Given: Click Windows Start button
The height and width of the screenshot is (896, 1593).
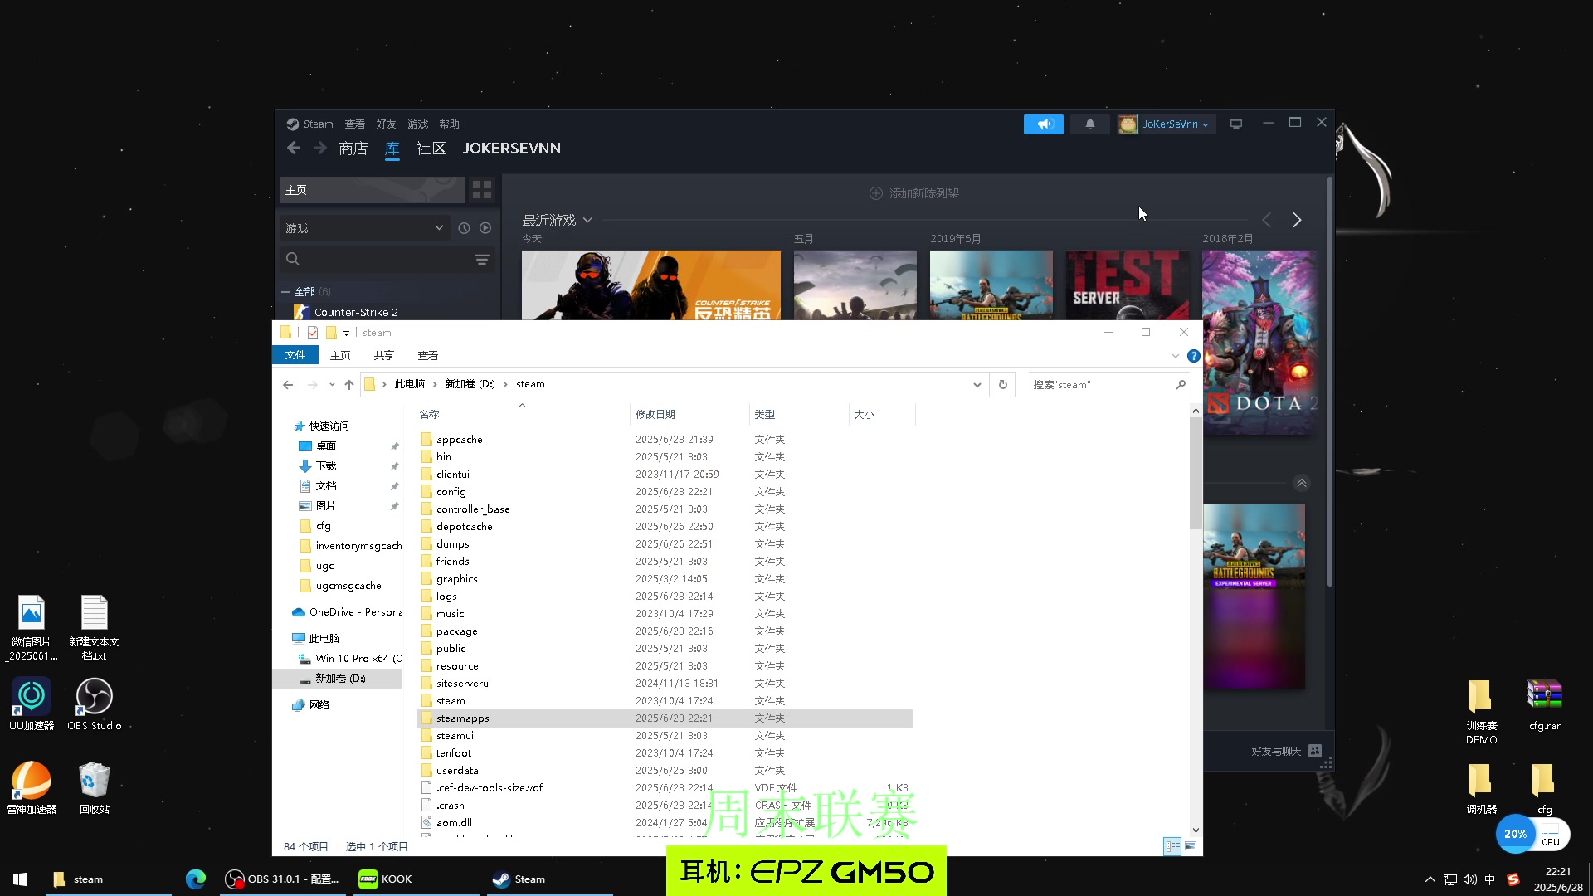Looking at the screenshot, I should (20, 879).
